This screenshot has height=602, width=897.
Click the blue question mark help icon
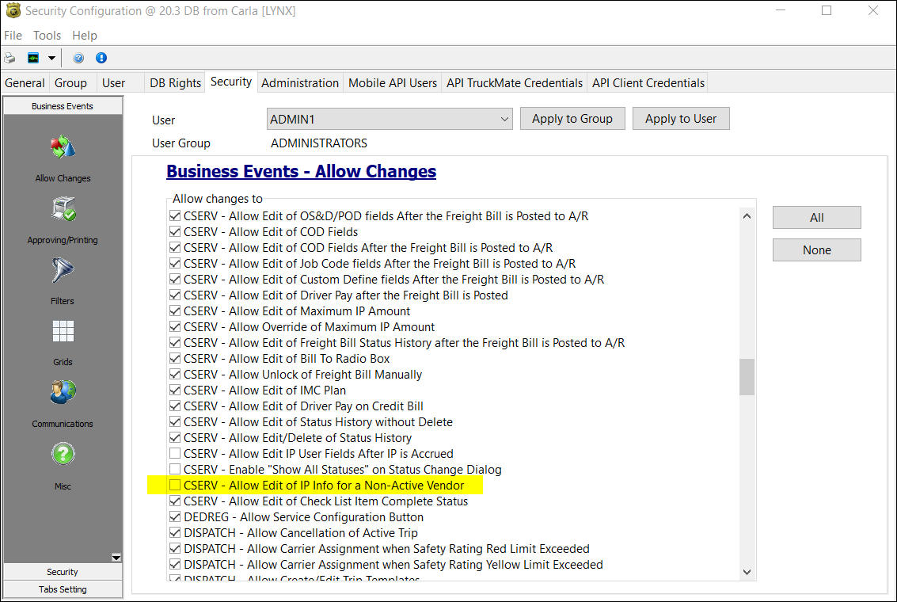(78, 58)
